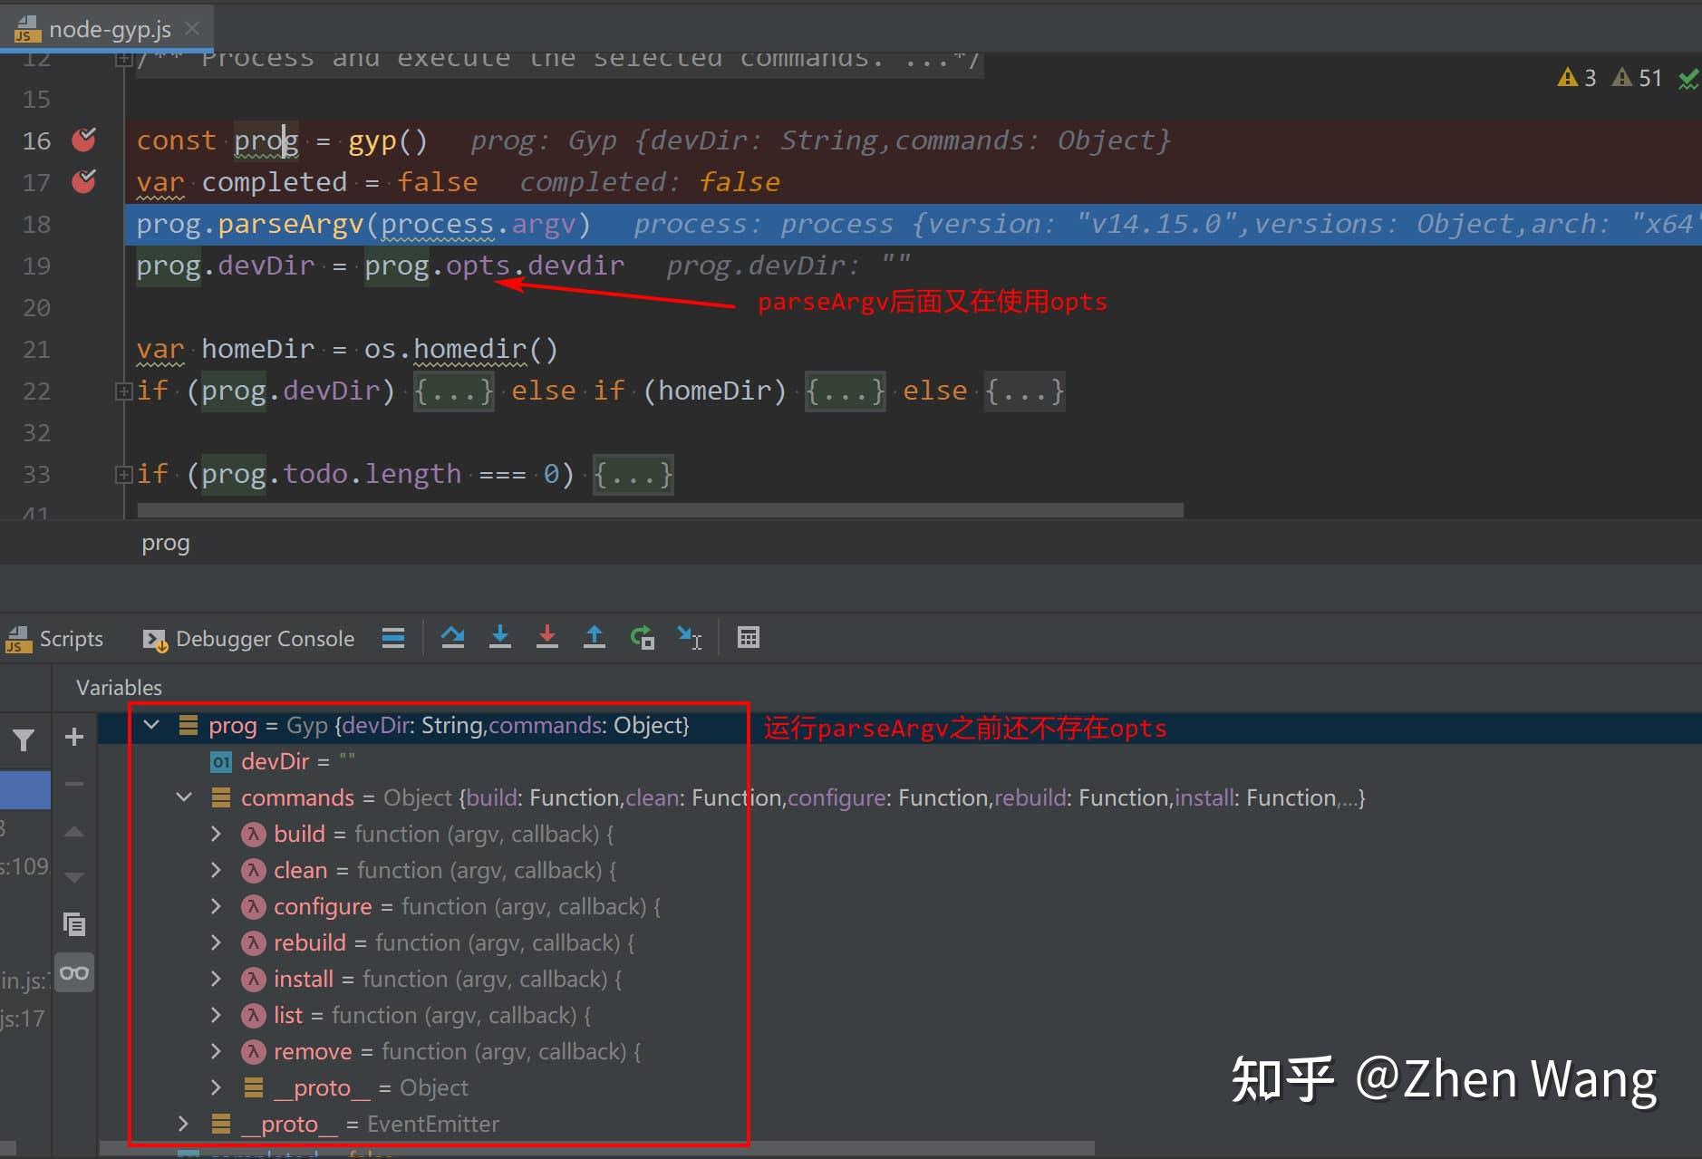Click the grid layout icon in debugger toolbar

point(393,637)
